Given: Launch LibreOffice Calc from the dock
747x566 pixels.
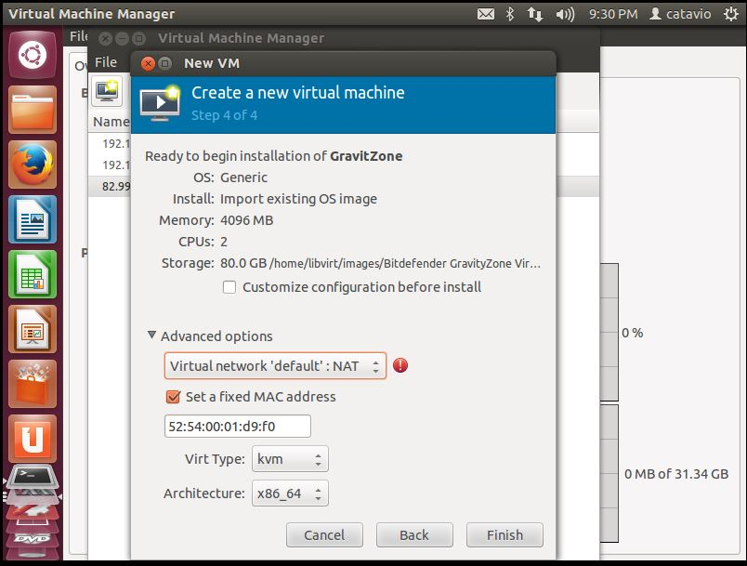Looking at the screenshot, I should coord(33,275).
